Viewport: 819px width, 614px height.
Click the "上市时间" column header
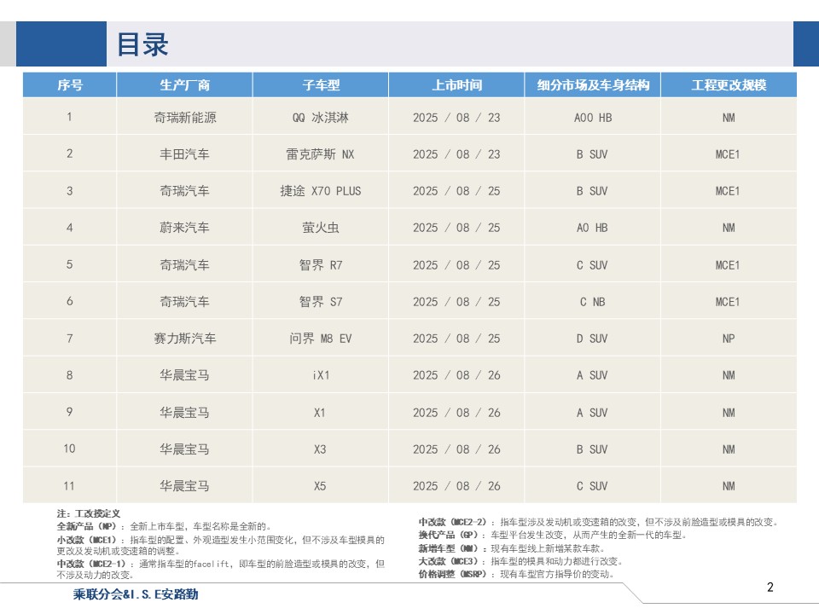(456, 85)
